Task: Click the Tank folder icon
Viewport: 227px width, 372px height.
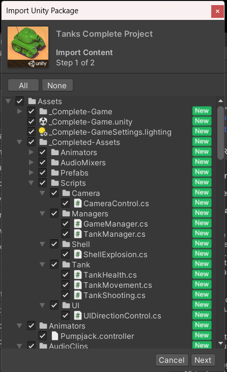Action: point(66,264)
